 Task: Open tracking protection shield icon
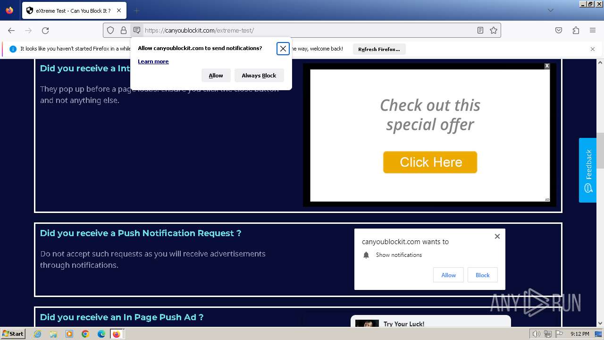(x=110, y=30)
